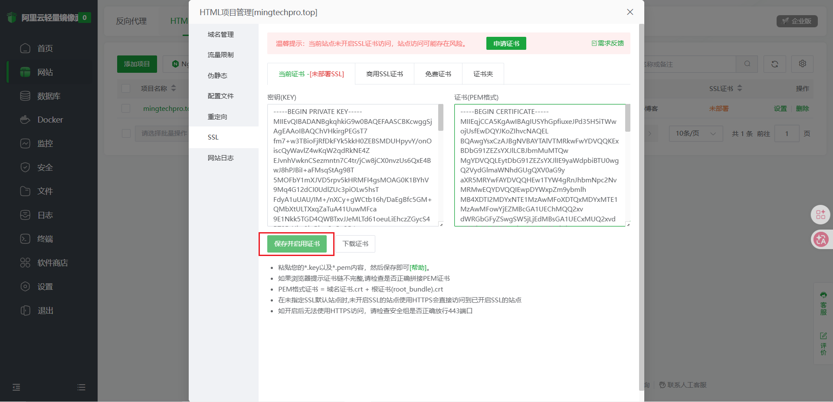The height and width of the screenshot is (402, 833).
Task: Expand the 10条/页 page size dropdown
Action: point(695,133)
